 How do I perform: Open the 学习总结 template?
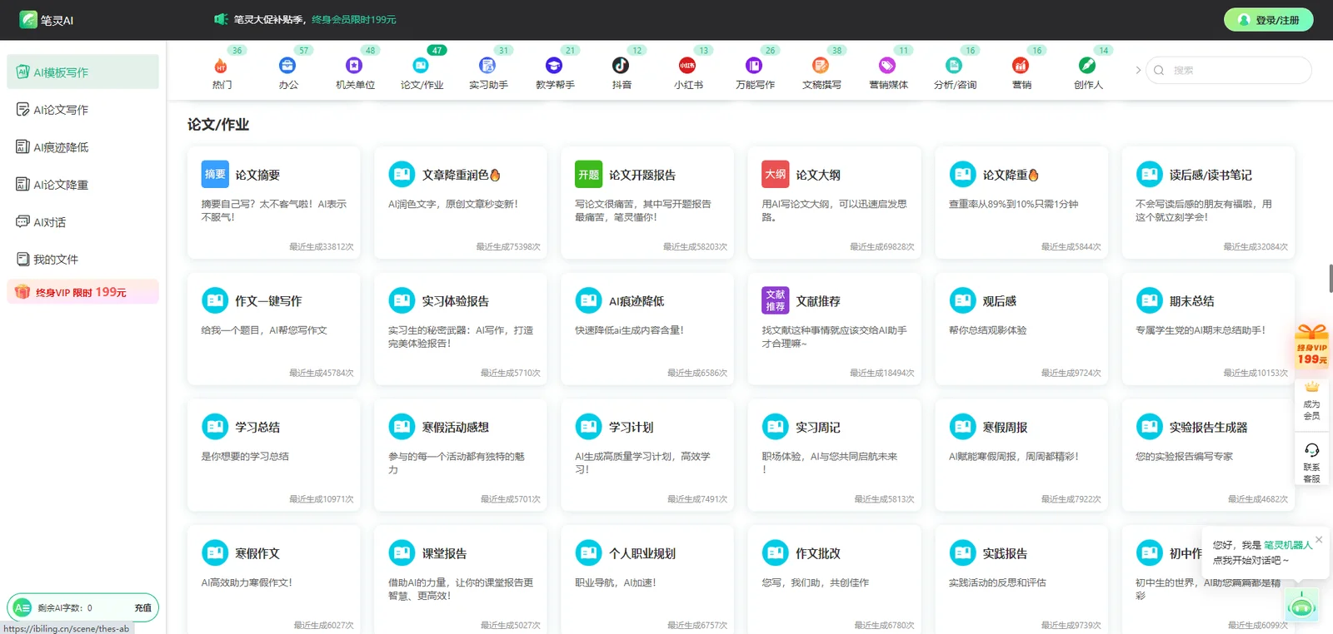(274, 455)
